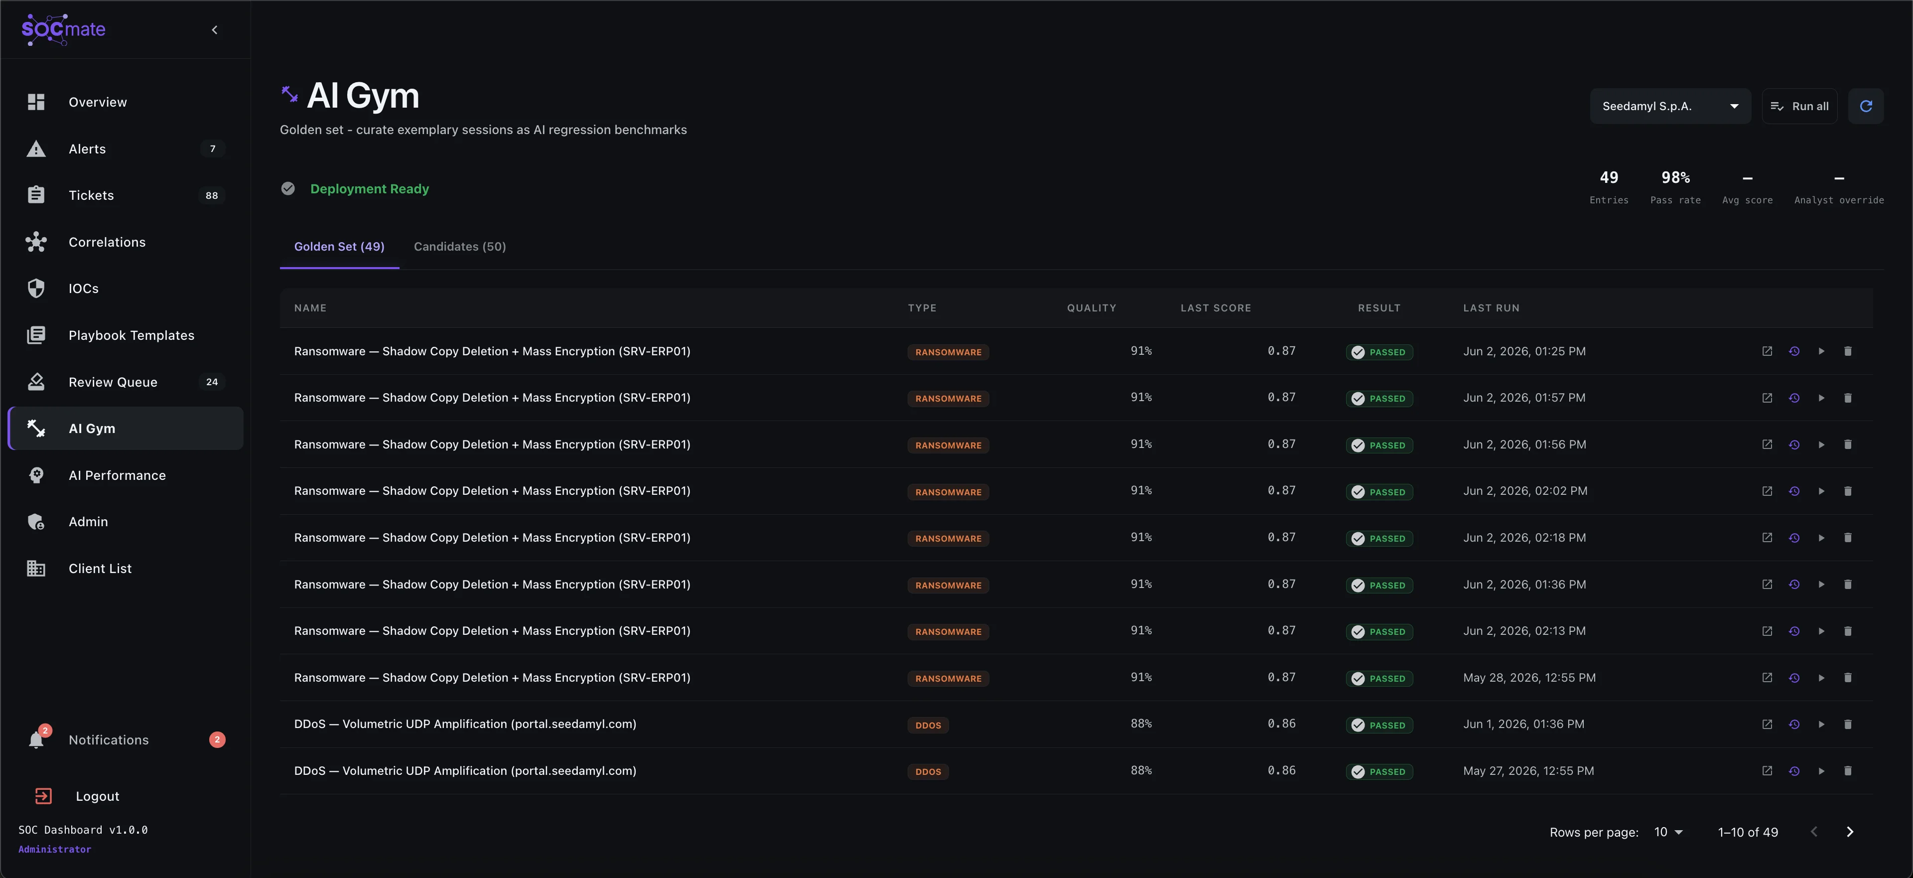Run the DDoS benchmark from May 27, 2026

pos(1821,771)
